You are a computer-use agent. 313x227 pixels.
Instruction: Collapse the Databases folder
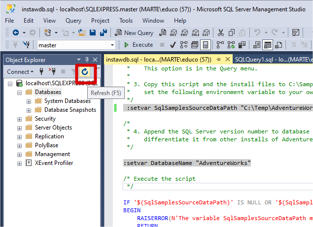pos(19,93)
